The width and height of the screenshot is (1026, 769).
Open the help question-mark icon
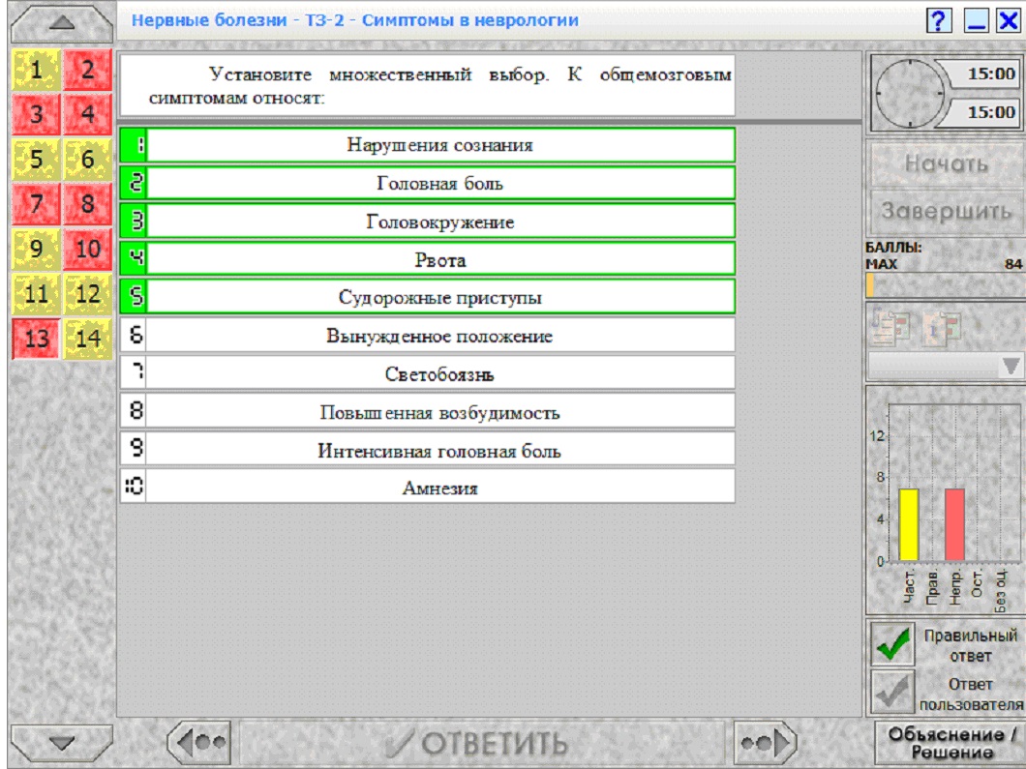pos(938,21)
